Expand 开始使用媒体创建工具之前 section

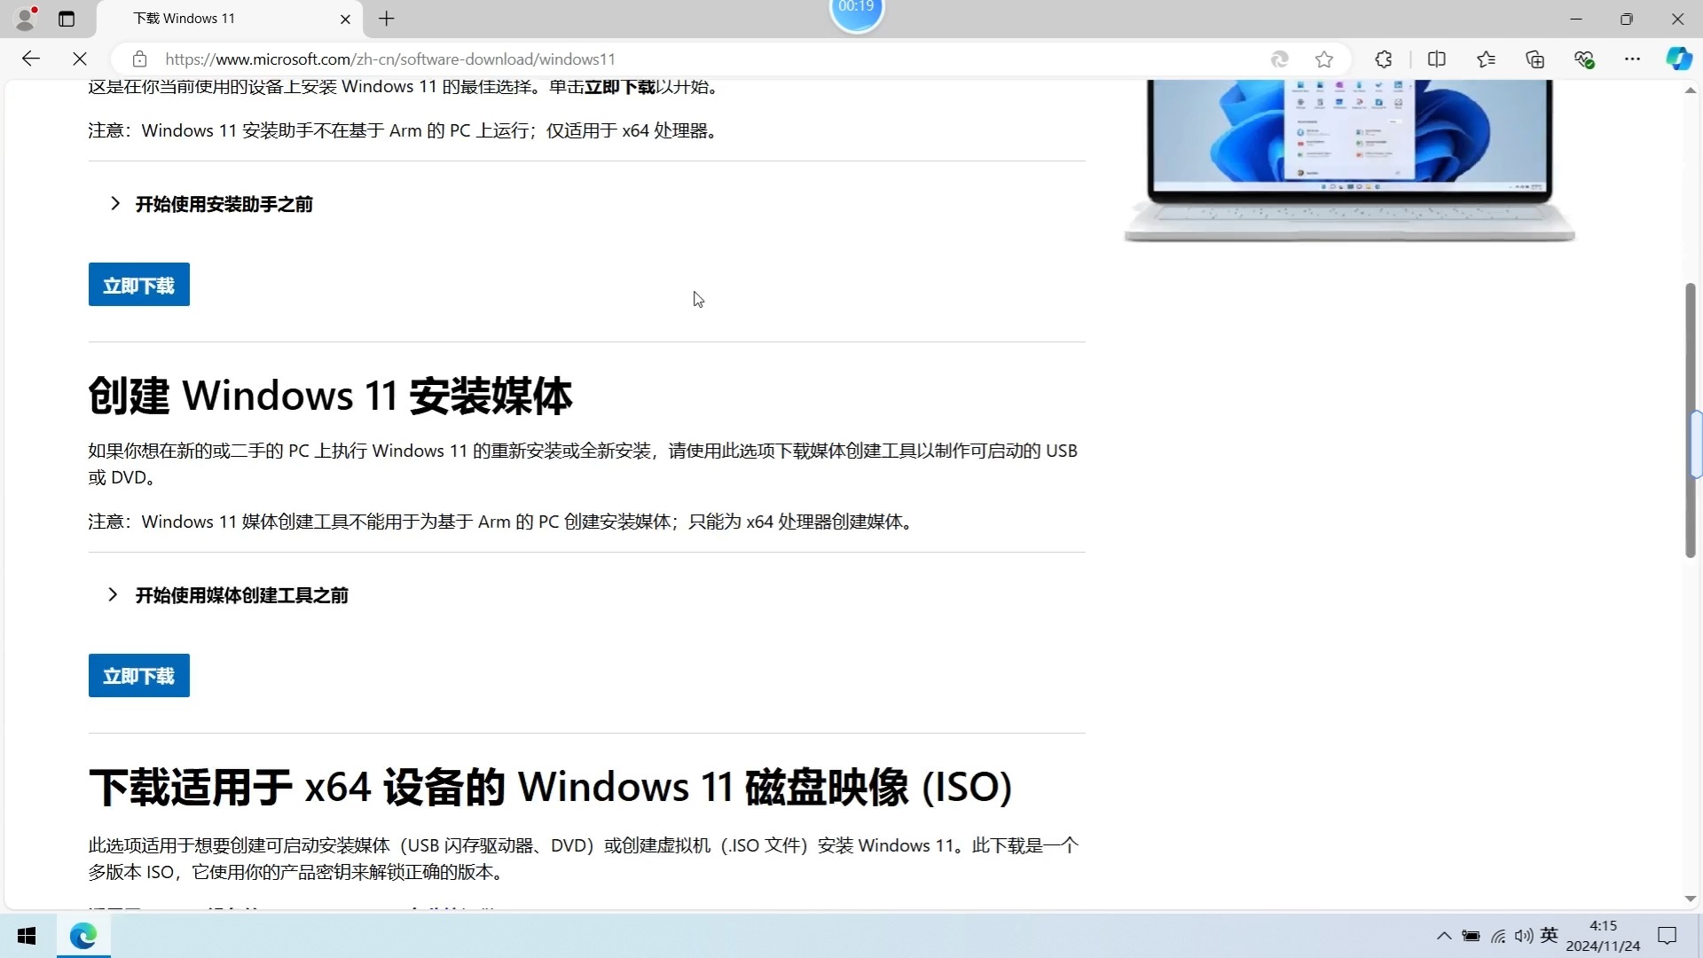(x=240, y=595)
